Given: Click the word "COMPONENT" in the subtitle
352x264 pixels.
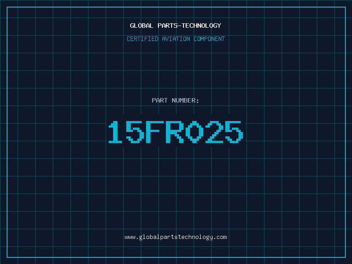Looking at the screenshot, I should [x=209, y=39].
